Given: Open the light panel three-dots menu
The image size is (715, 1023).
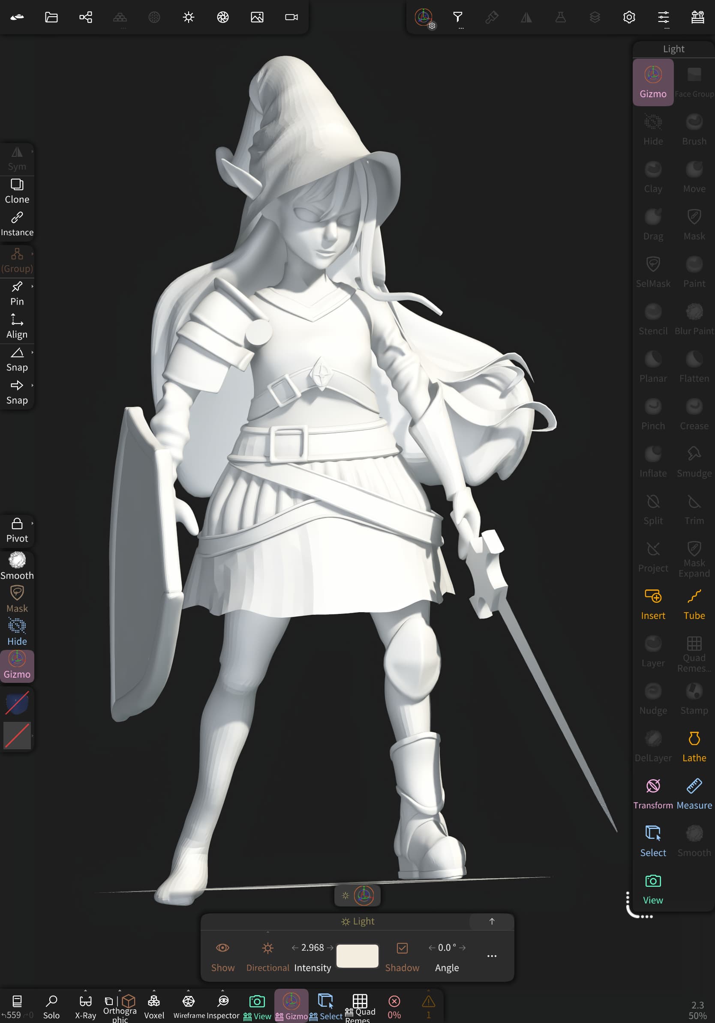Looking at the screenshot, I should pos(492,956).
